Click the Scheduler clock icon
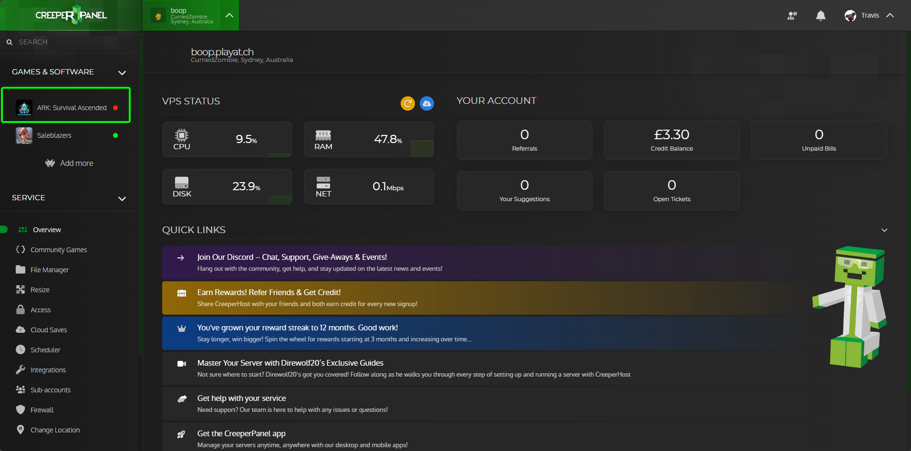 coord(21,349)
